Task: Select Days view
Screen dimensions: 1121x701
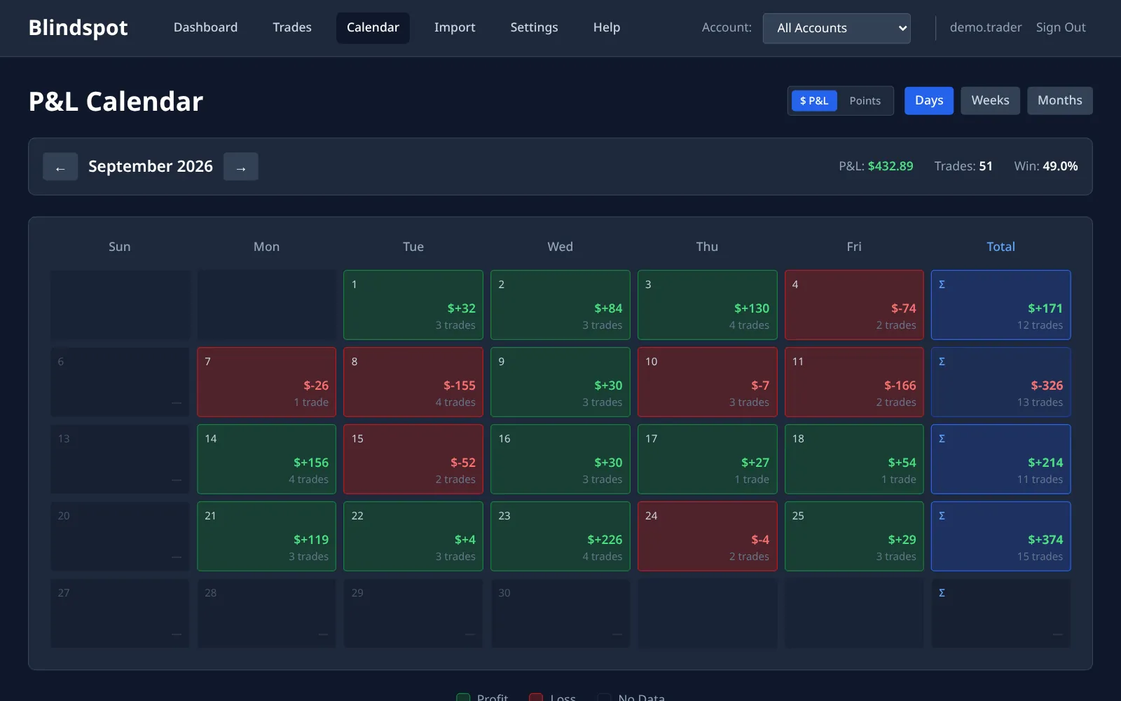Action: point(929,101)
